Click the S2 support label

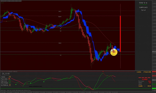[x=61, y=55]
